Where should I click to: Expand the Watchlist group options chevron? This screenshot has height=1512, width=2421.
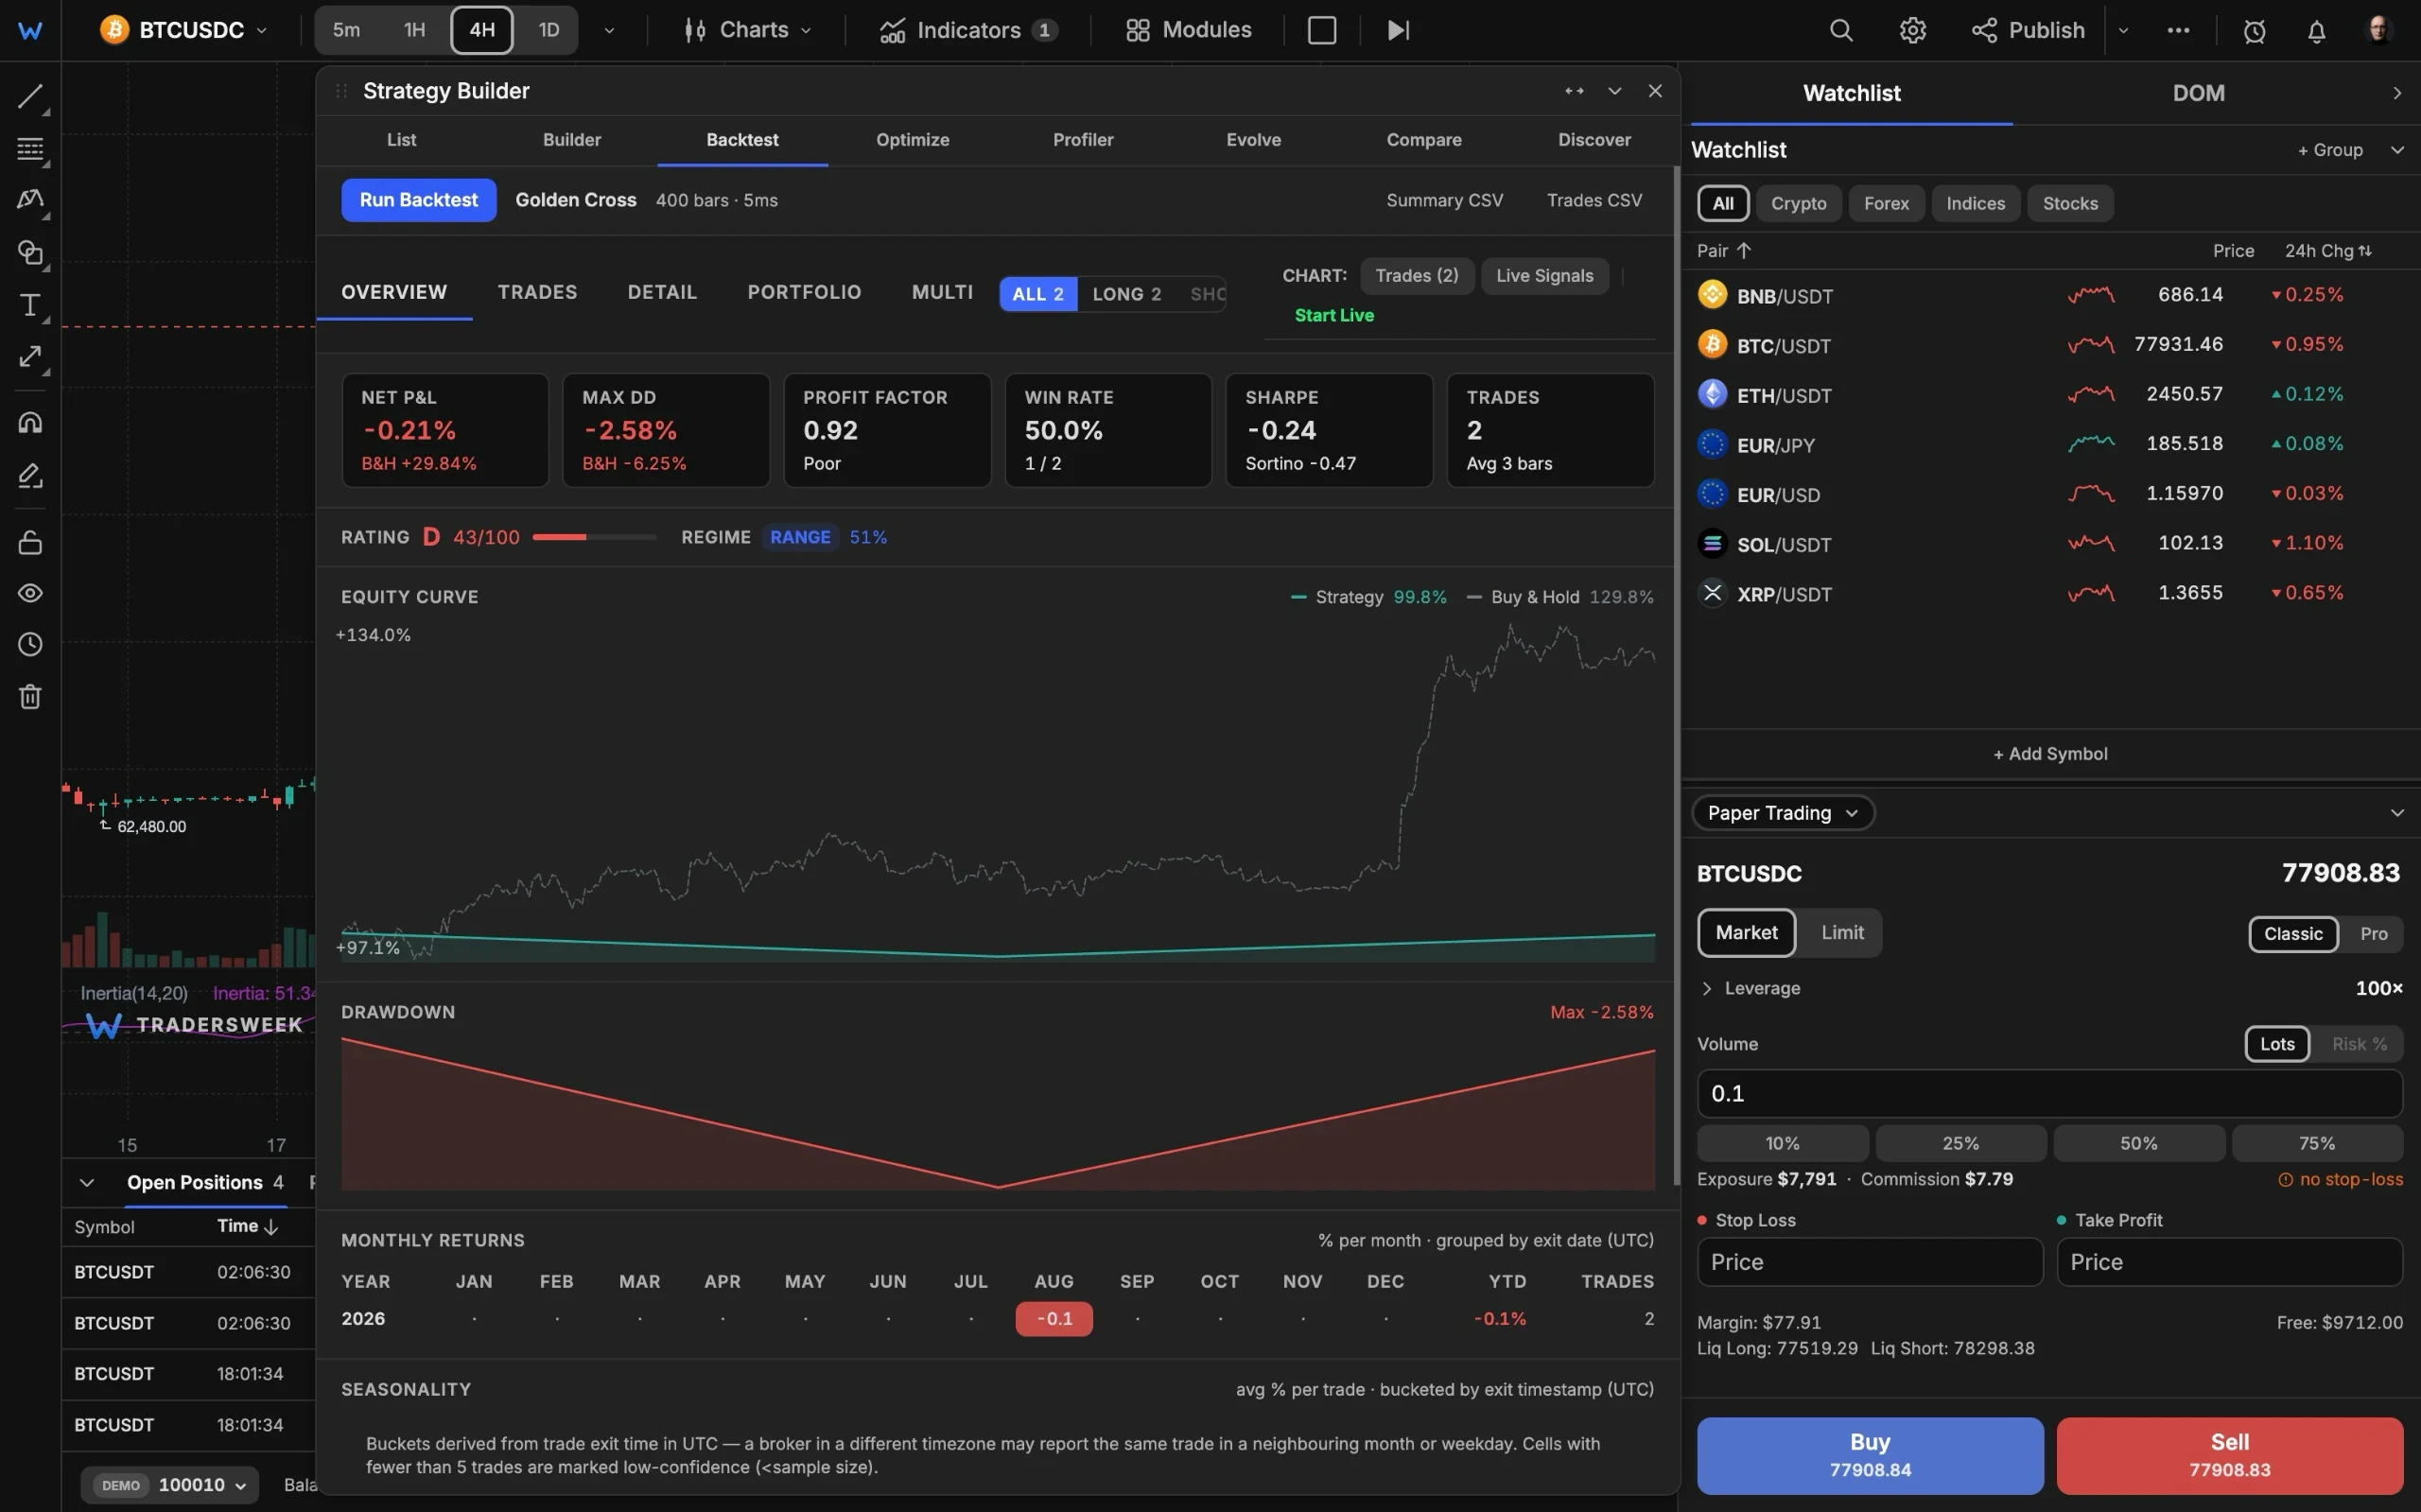pyautogui.click(x=2396, y=150)
